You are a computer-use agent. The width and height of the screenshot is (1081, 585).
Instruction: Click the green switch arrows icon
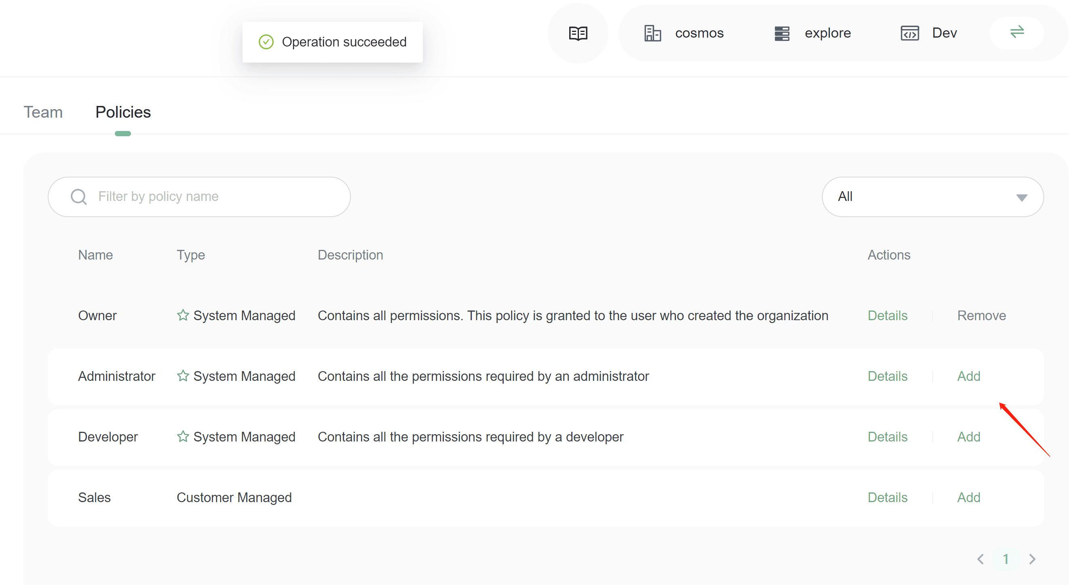click(x=1017, y=32)
